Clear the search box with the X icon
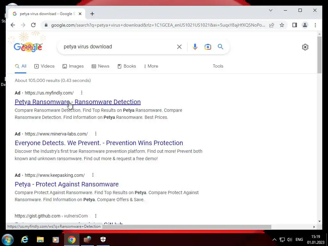The width and height of the screenshot is (328, 246). 179,47
